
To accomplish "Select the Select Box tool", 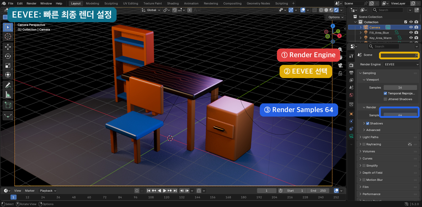I will pos(8,27).
